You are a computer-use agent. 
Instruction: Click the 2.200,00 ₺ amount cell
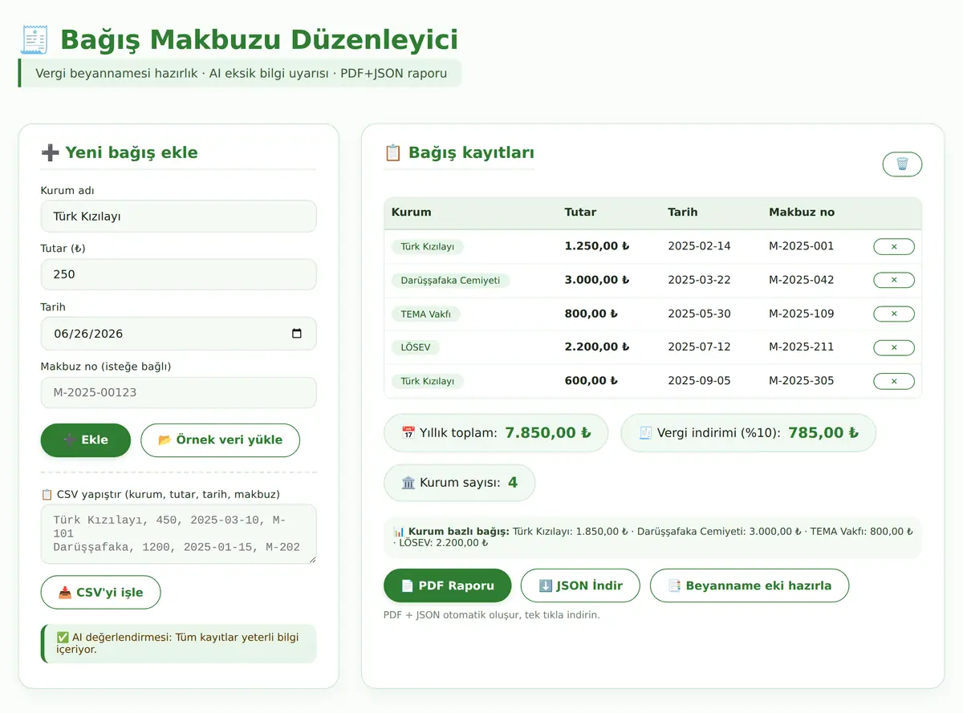(x=597, y=347)
